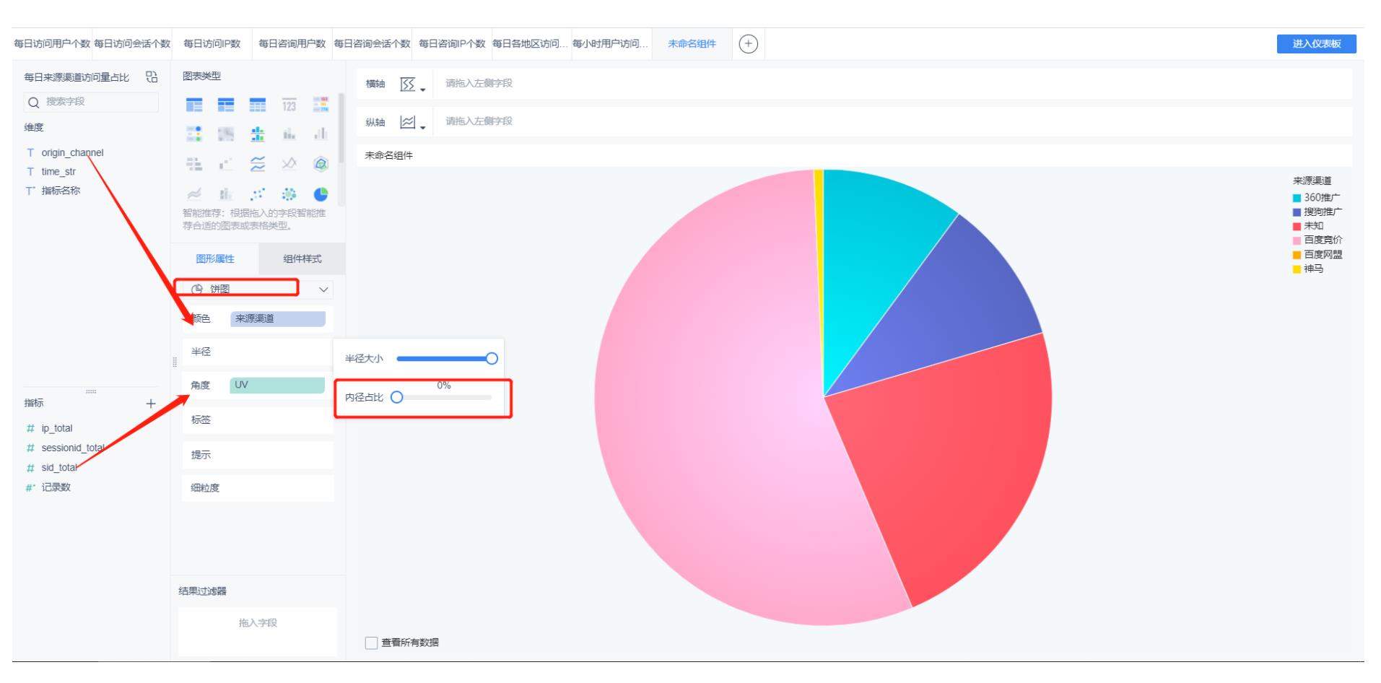
Task: Open the 半径 property row
Action: pyautogui.click(x=258, y=352)
